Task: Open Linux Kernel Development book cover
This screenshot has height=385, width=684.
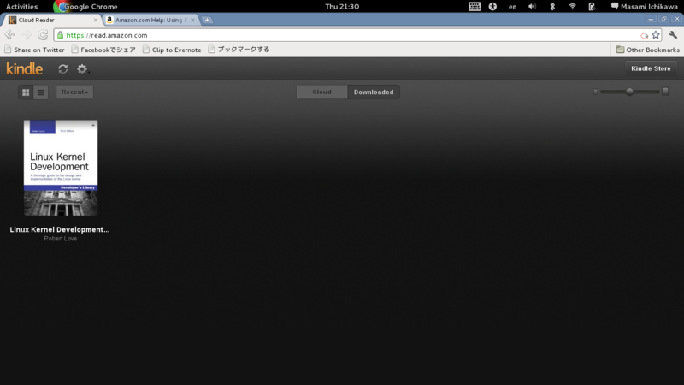Action: tap(61, 168)
